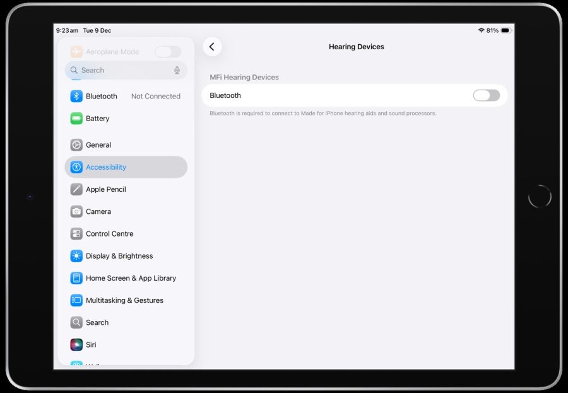The image size is (568, 393).
Task: Select the Accessibility icon in the sidebar
Action: (76, 167)
